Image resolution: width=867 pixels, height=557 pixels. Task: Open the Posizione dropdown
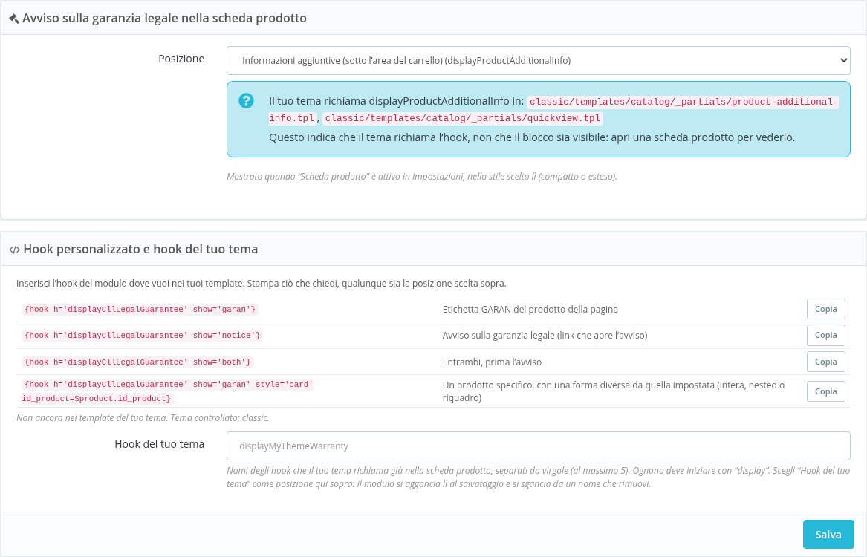click(538, 60)
